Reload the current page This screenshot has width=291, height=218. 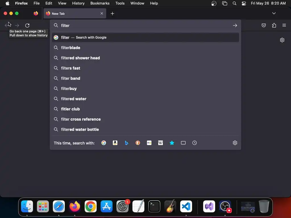coord(27,25)
